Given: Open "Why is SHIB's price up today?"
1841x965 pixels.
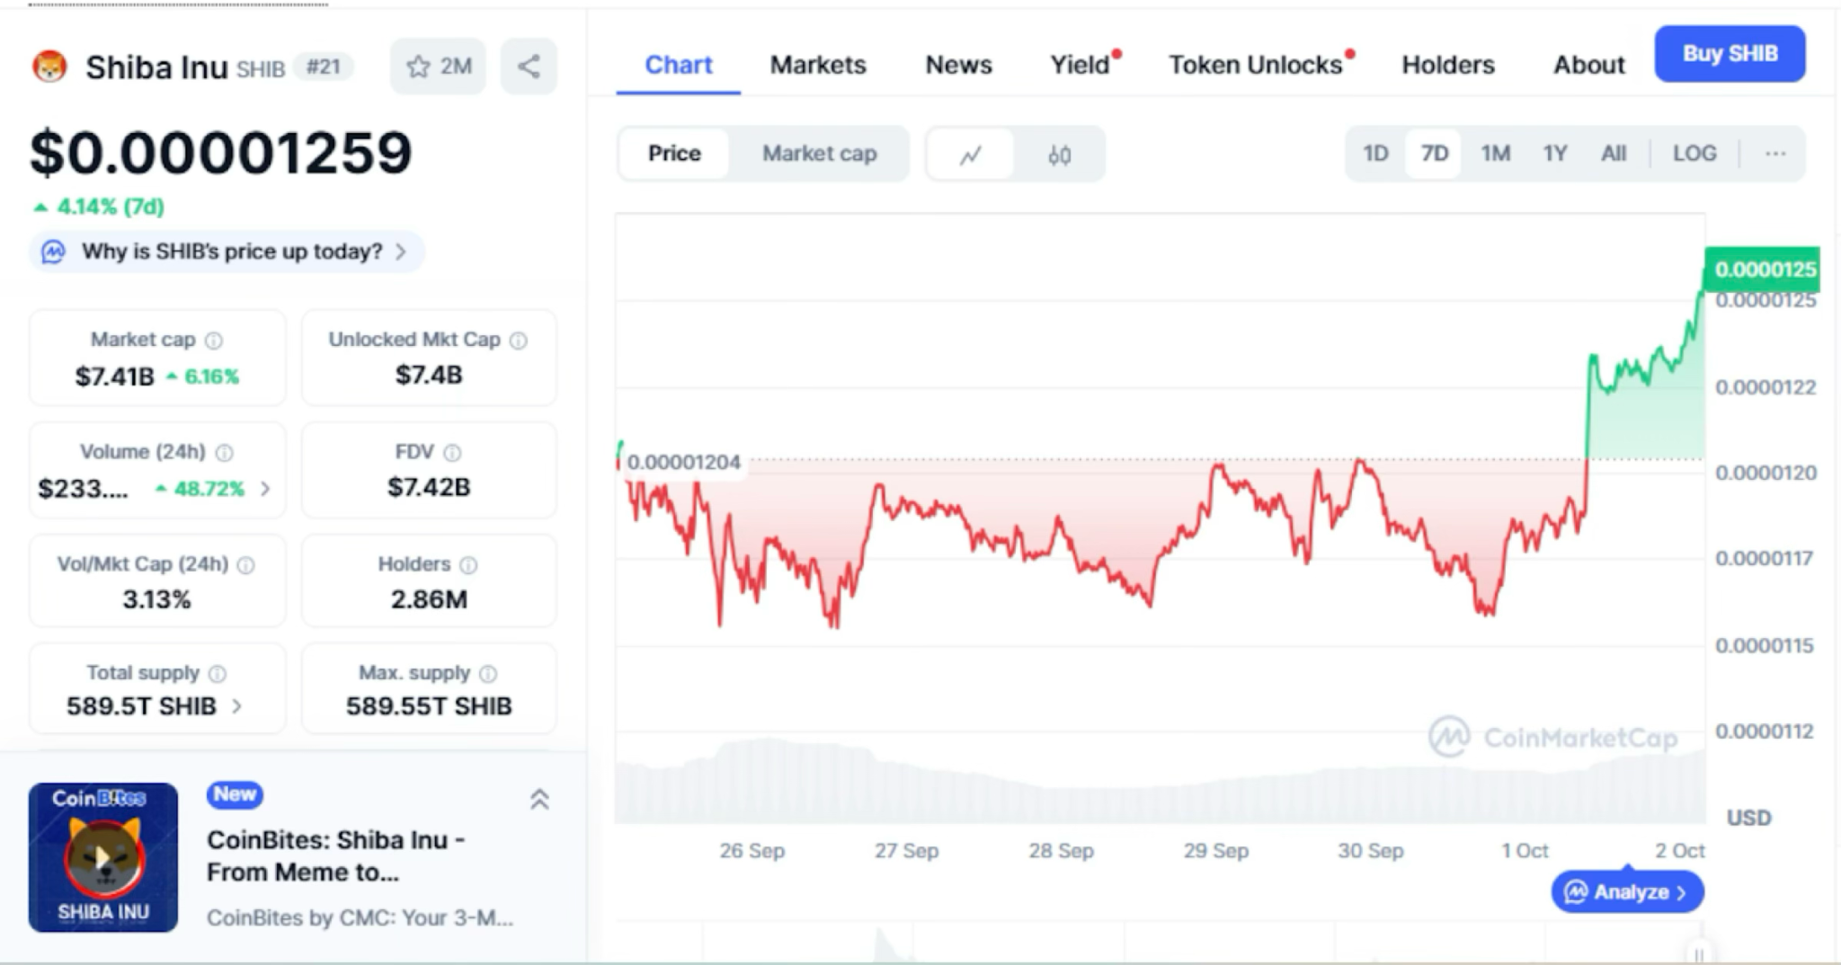Looking at the screenshot, I should pyautogui.click(x=232, y=252).
